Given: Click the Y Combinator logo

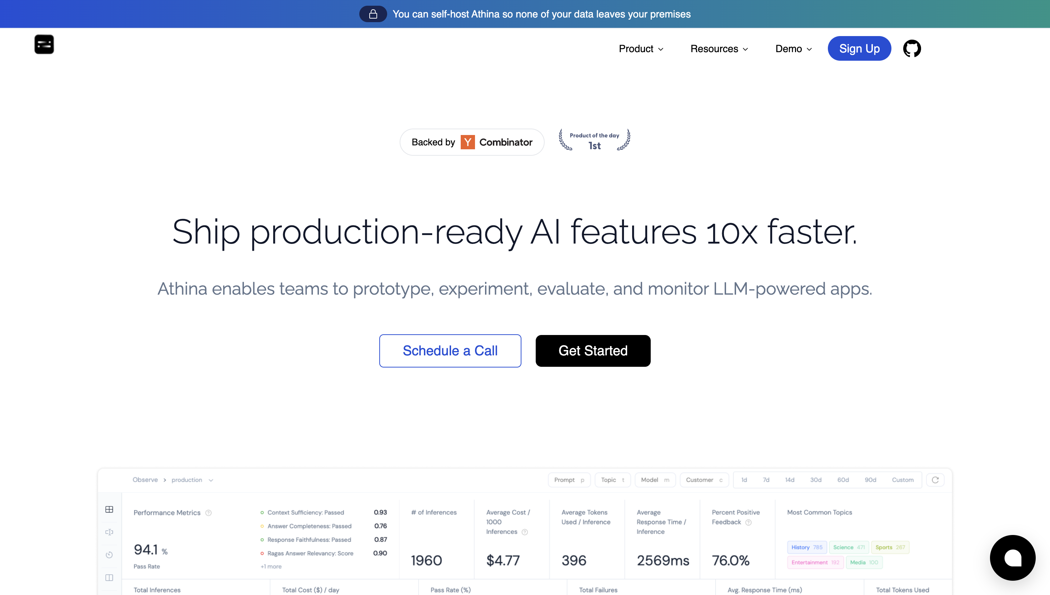Looking at the screenshot, I should click(x=467, y=142).
